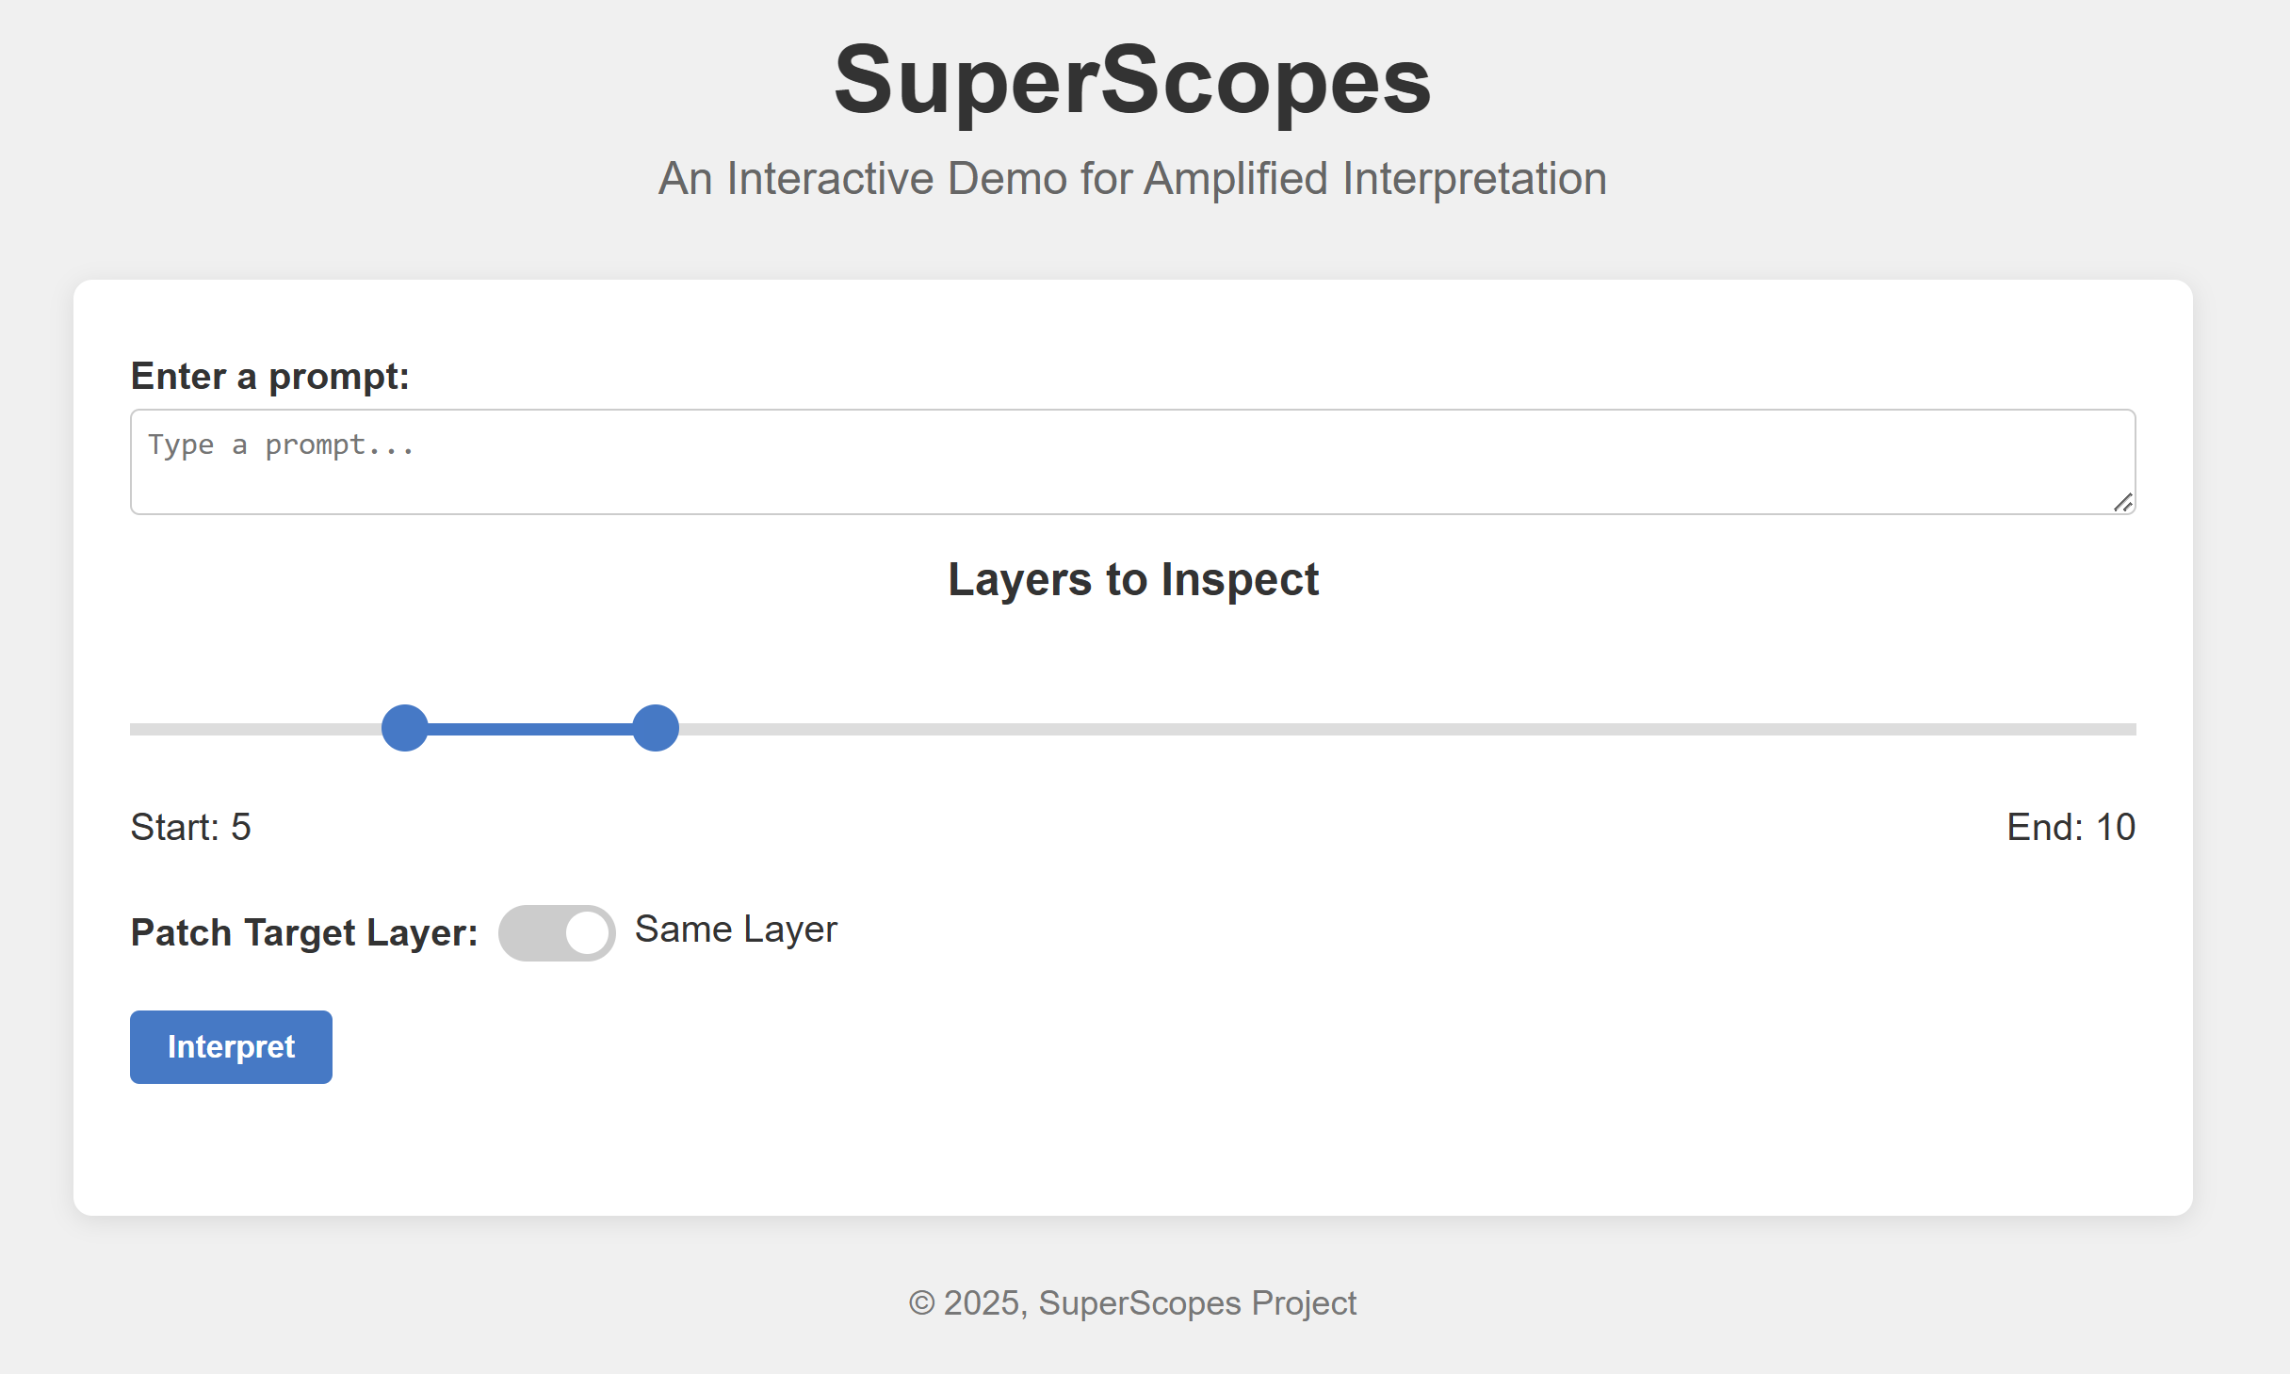The width and height of the screenshot is (2290, 1374).
Task: Click the blue range between slider handles
Action: pos(530,729)
